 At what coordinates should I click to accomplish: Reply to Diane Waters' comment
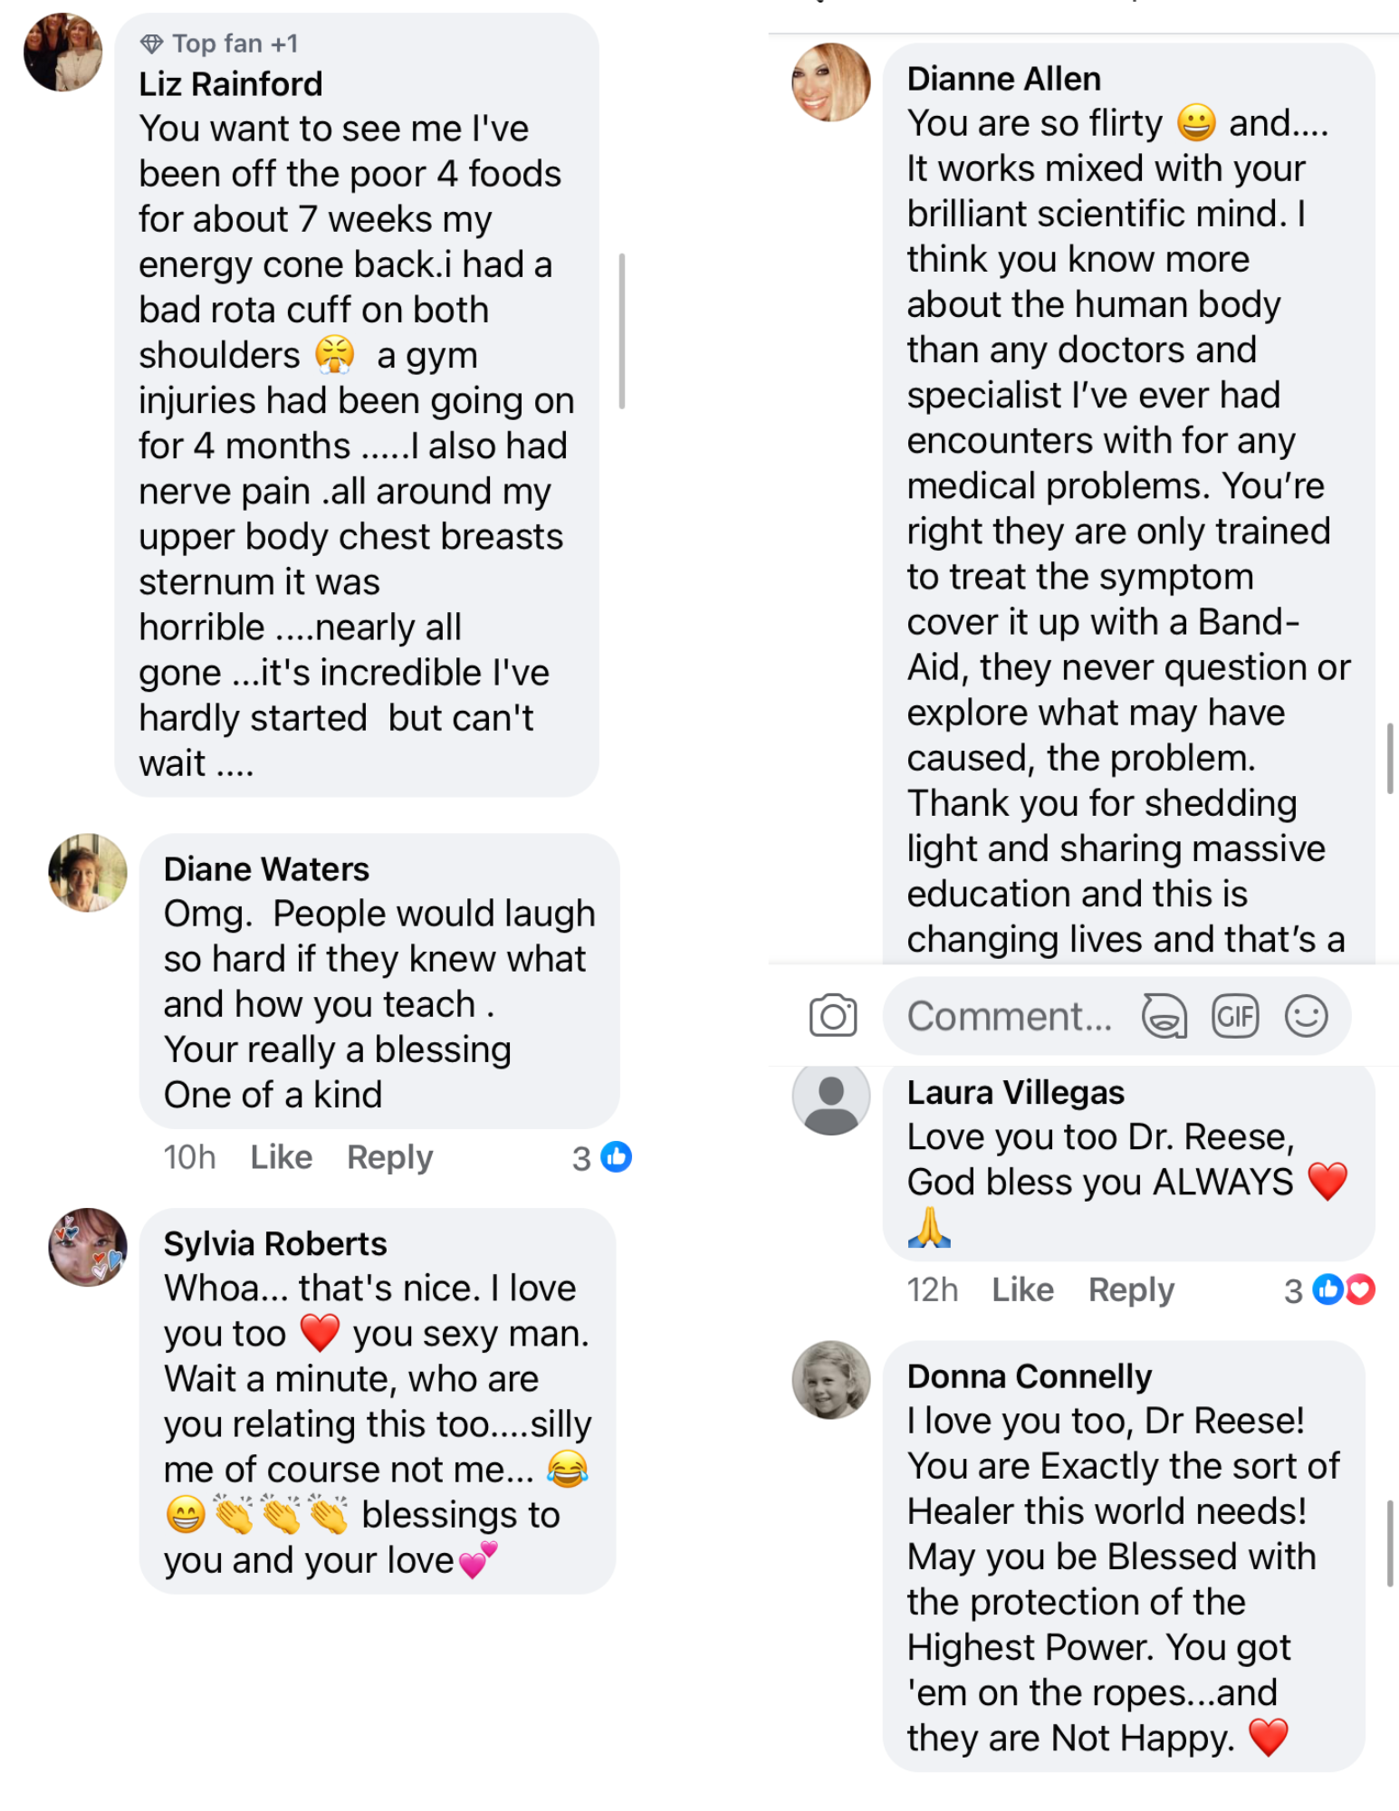coord(389,1157)
